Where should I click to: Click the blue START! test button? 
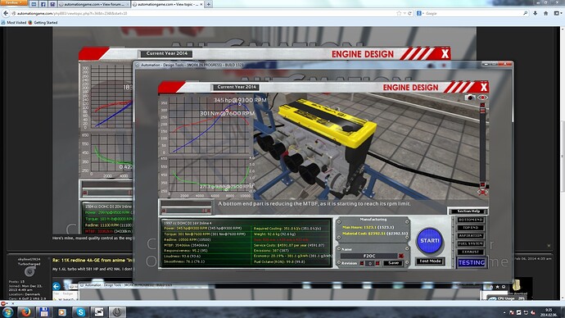click(430, 240)
